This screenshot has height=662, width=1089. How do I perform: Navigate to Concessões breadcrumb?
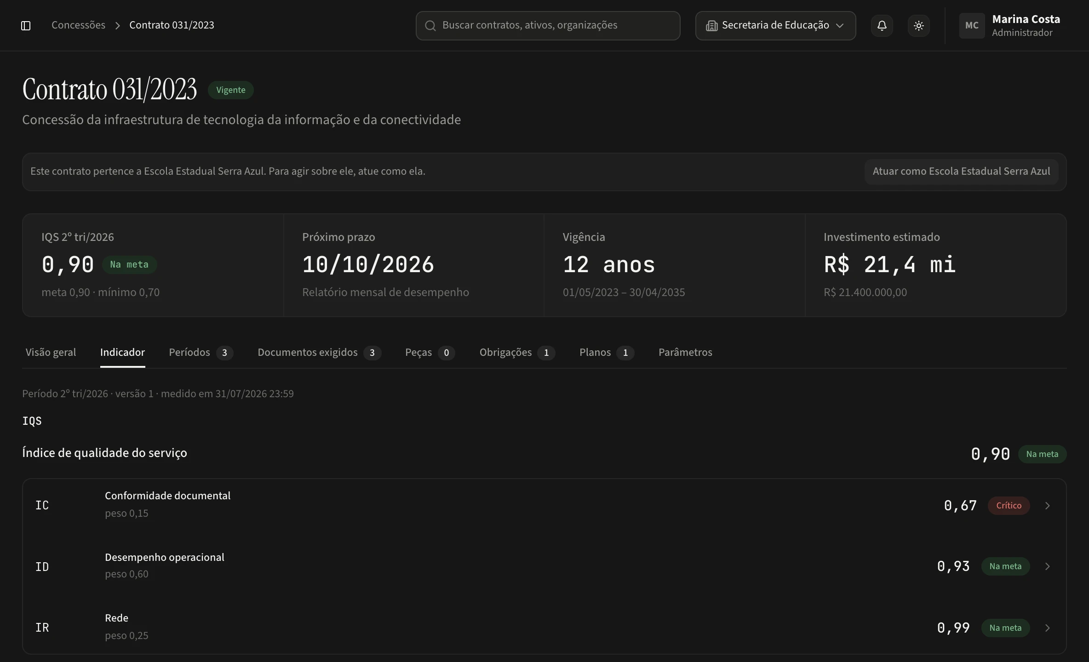78,25
